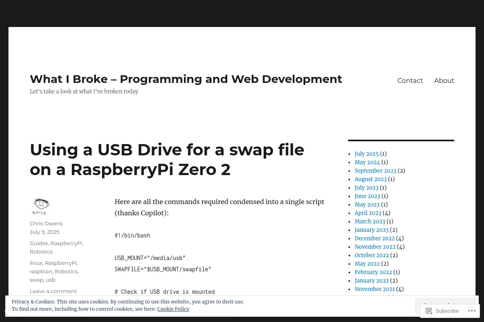Viewport: 484px width, 322px height.
Task: Click the post date July 9, 2025
Action: point(44,232)
